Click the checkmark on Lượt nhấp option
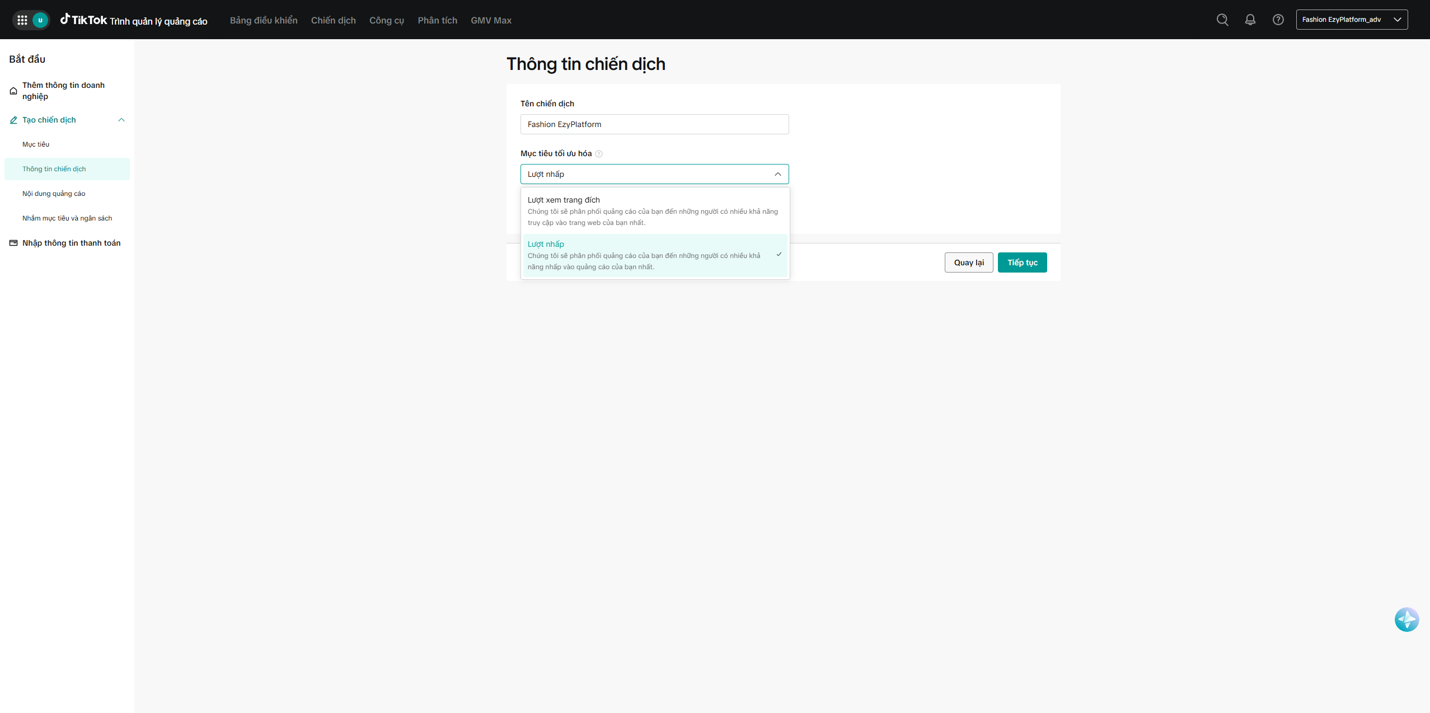1430x713 pixels. pyautogui.click(x=779, y=255)
